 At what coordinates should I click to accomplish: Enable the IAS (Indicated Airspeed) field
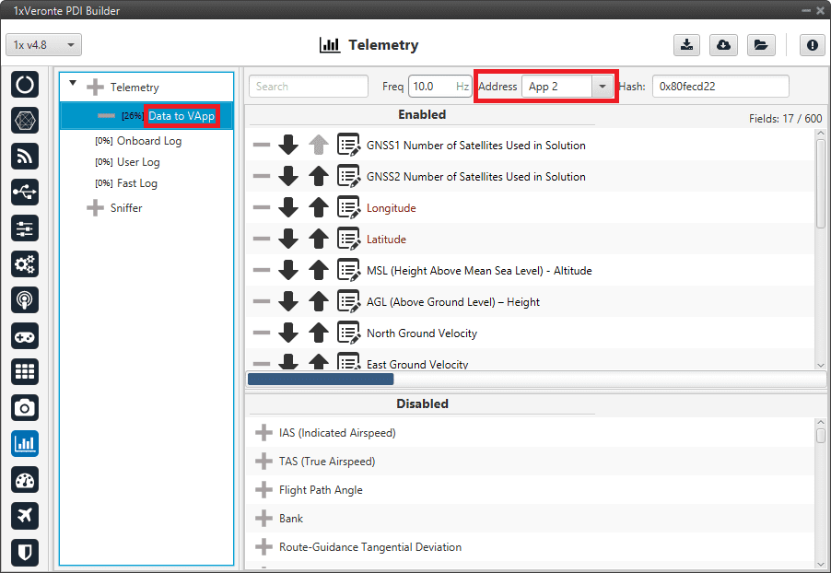pyautogui.click(x=263, y=433)
